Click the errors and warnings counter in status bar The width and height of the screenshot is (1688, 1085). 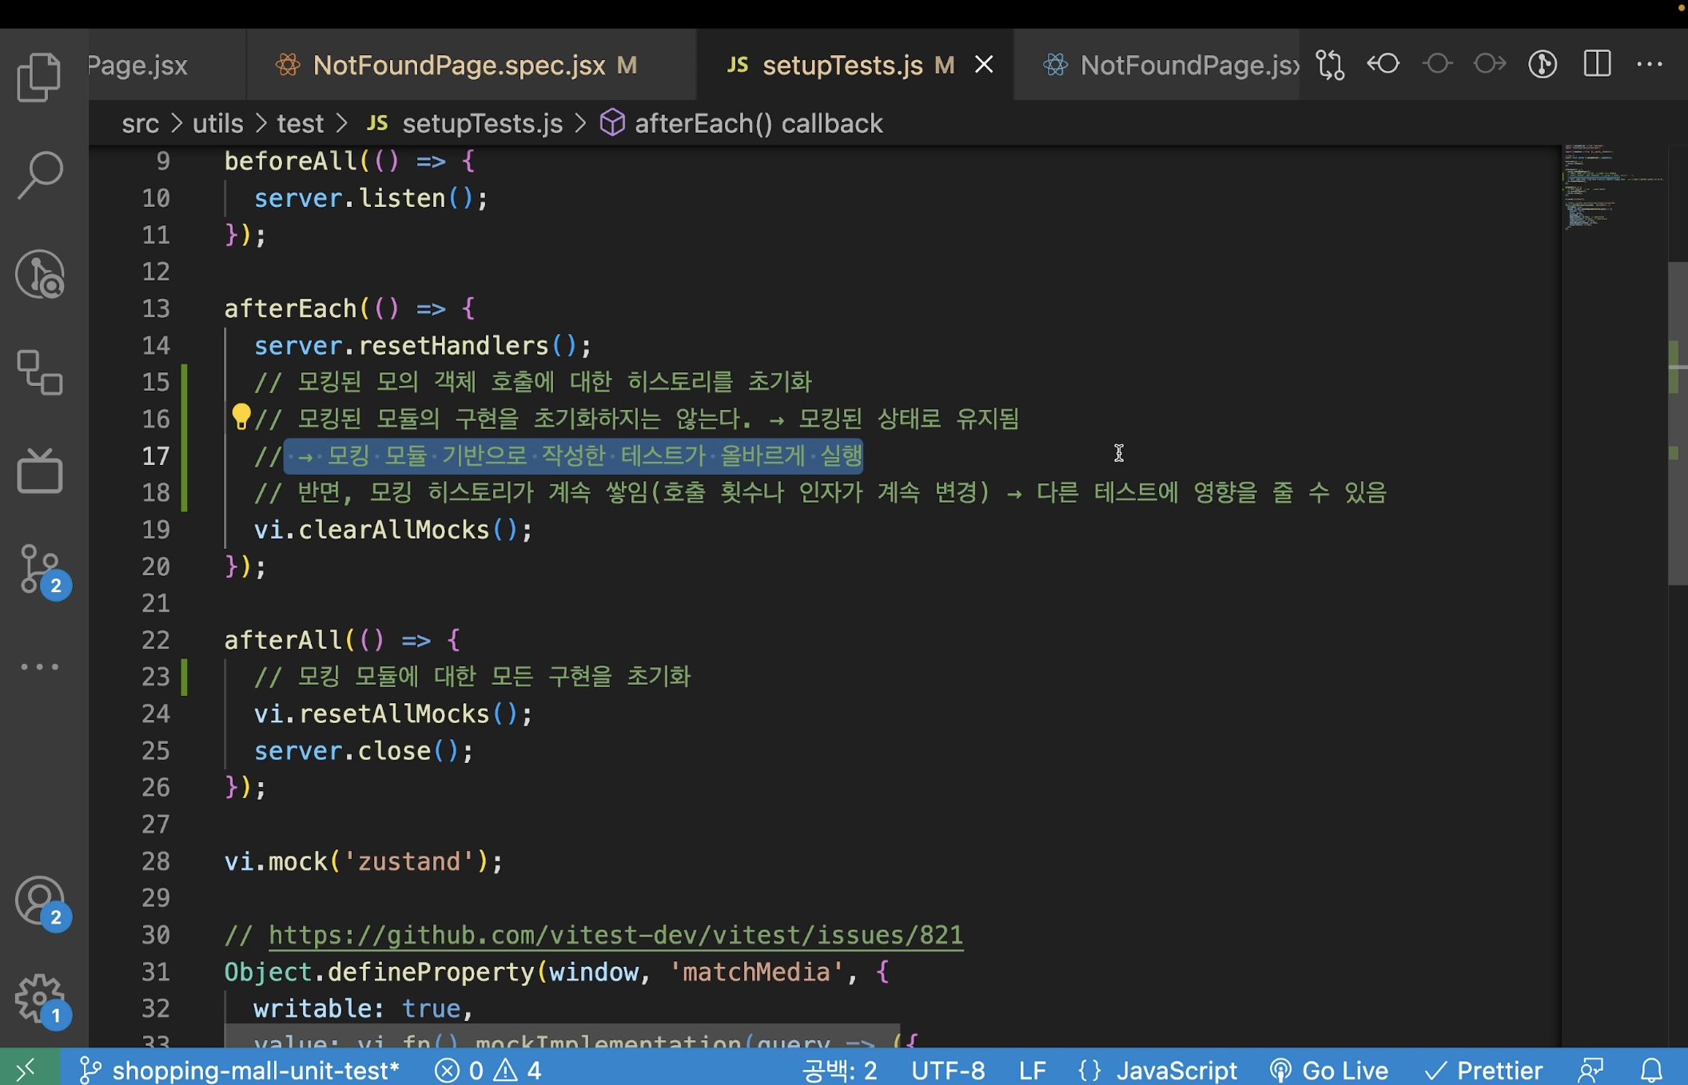[x=489, y=1070]
